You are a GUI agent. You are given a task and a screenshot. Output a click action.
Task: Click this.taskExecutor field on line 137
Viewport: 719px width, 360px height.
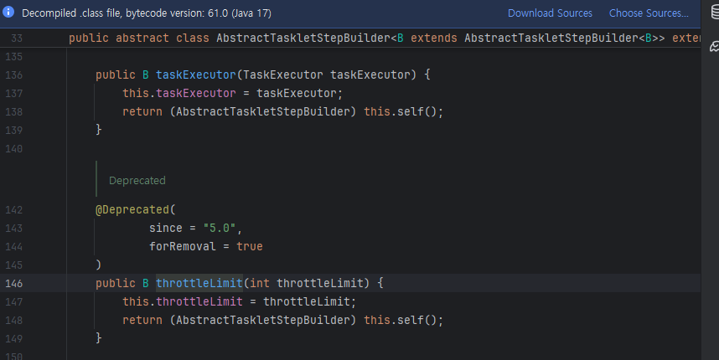178,93
